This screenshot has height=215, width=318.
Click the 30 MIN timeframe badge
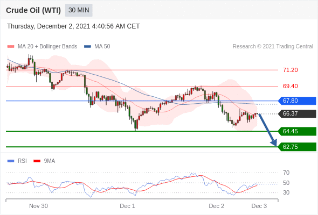(79, 10)
